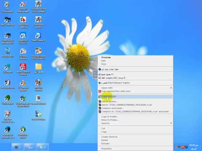The image size is (202, 151).
Task: Select the Avira Control Center shortcut
Action: (23, 69)
